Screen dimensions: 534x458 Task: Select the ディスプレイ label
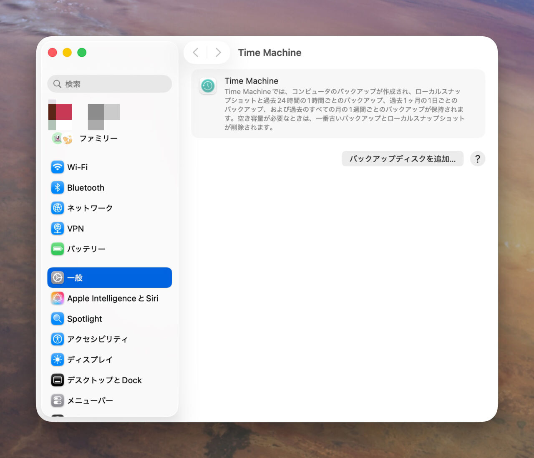pyautogui.click(x=90, y=360)
